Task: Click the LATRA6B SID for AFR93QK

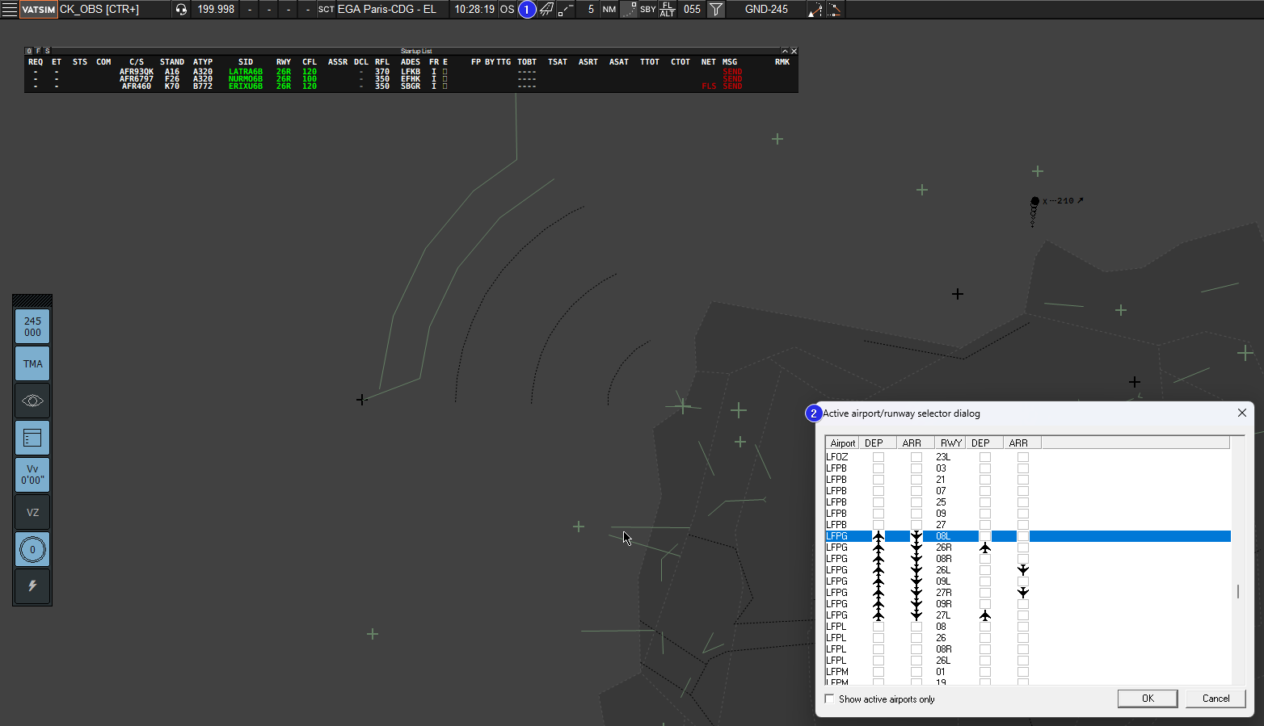Action: 246,72
